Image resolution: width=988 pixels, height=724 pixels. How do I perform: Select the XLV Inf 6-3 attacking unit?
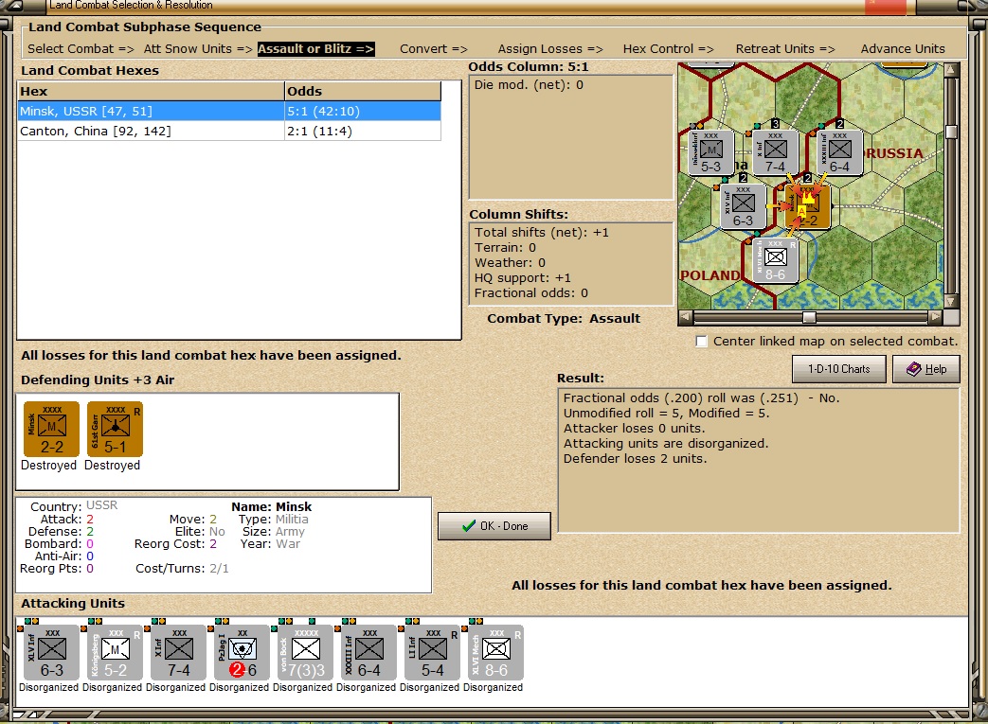[52, 652]
